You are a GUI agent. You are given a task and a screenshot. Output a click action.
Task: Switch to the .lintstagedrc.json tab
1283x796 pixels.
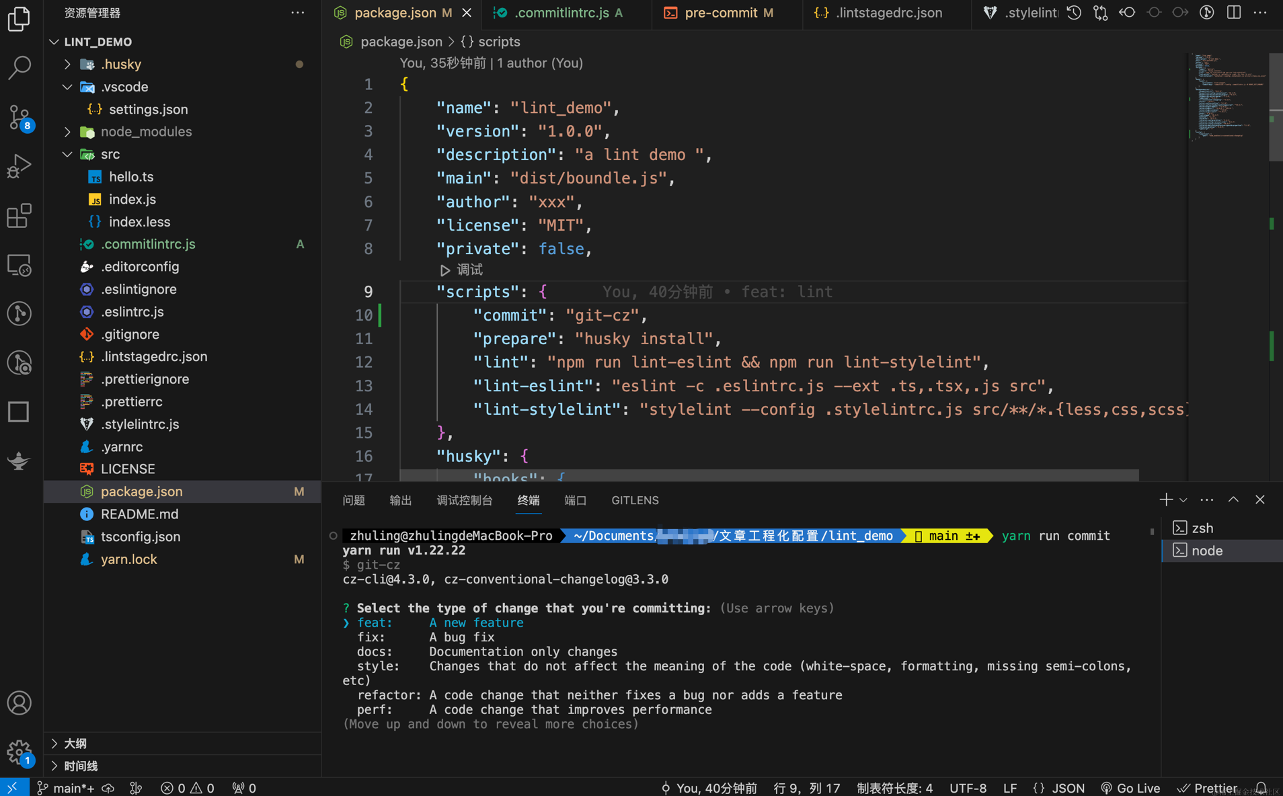click(886, 13)
